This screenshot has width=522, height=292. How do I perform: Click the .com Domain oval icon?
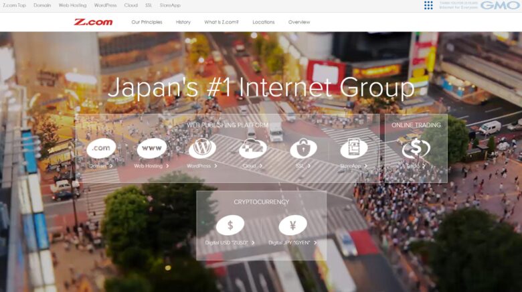click(101, 148)
